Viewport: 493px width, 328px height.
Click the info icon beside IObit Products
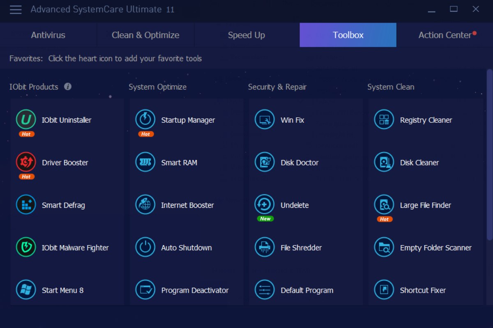pos(68,87)
